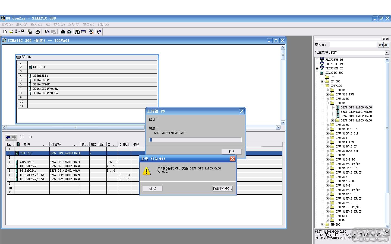Click the Paste toolbar icon

(53, 32)
